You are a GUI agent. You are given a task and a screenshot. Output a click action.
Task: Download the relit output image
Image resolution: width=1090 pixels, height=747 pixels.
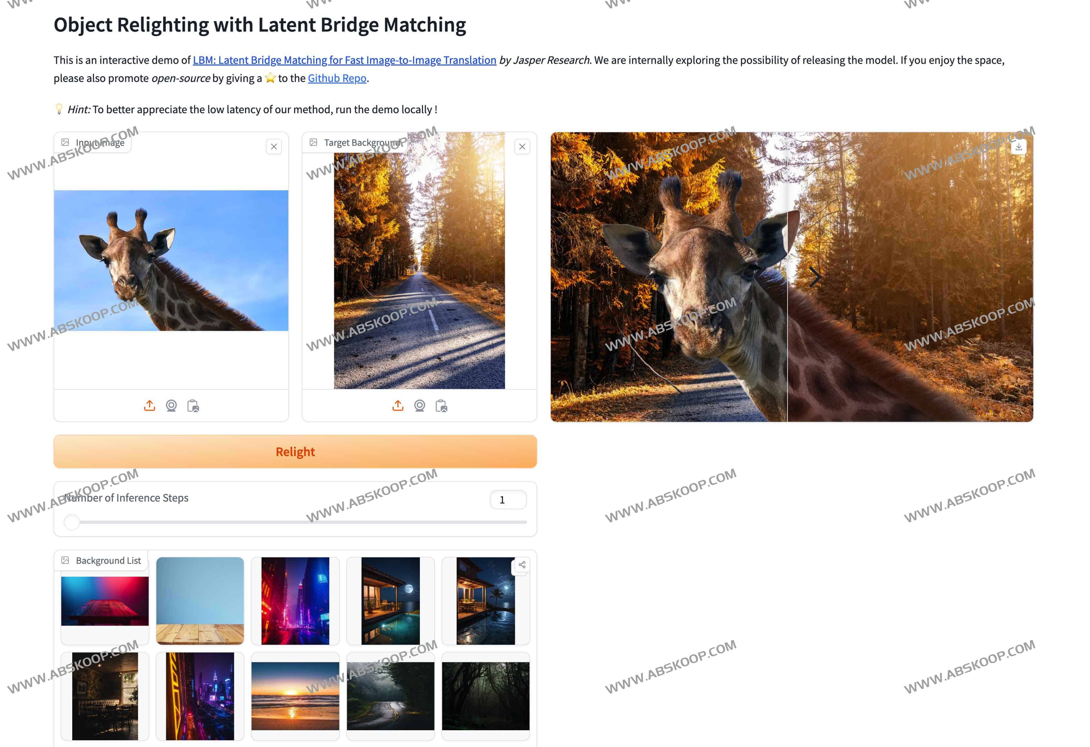[x=1018, y=147]
